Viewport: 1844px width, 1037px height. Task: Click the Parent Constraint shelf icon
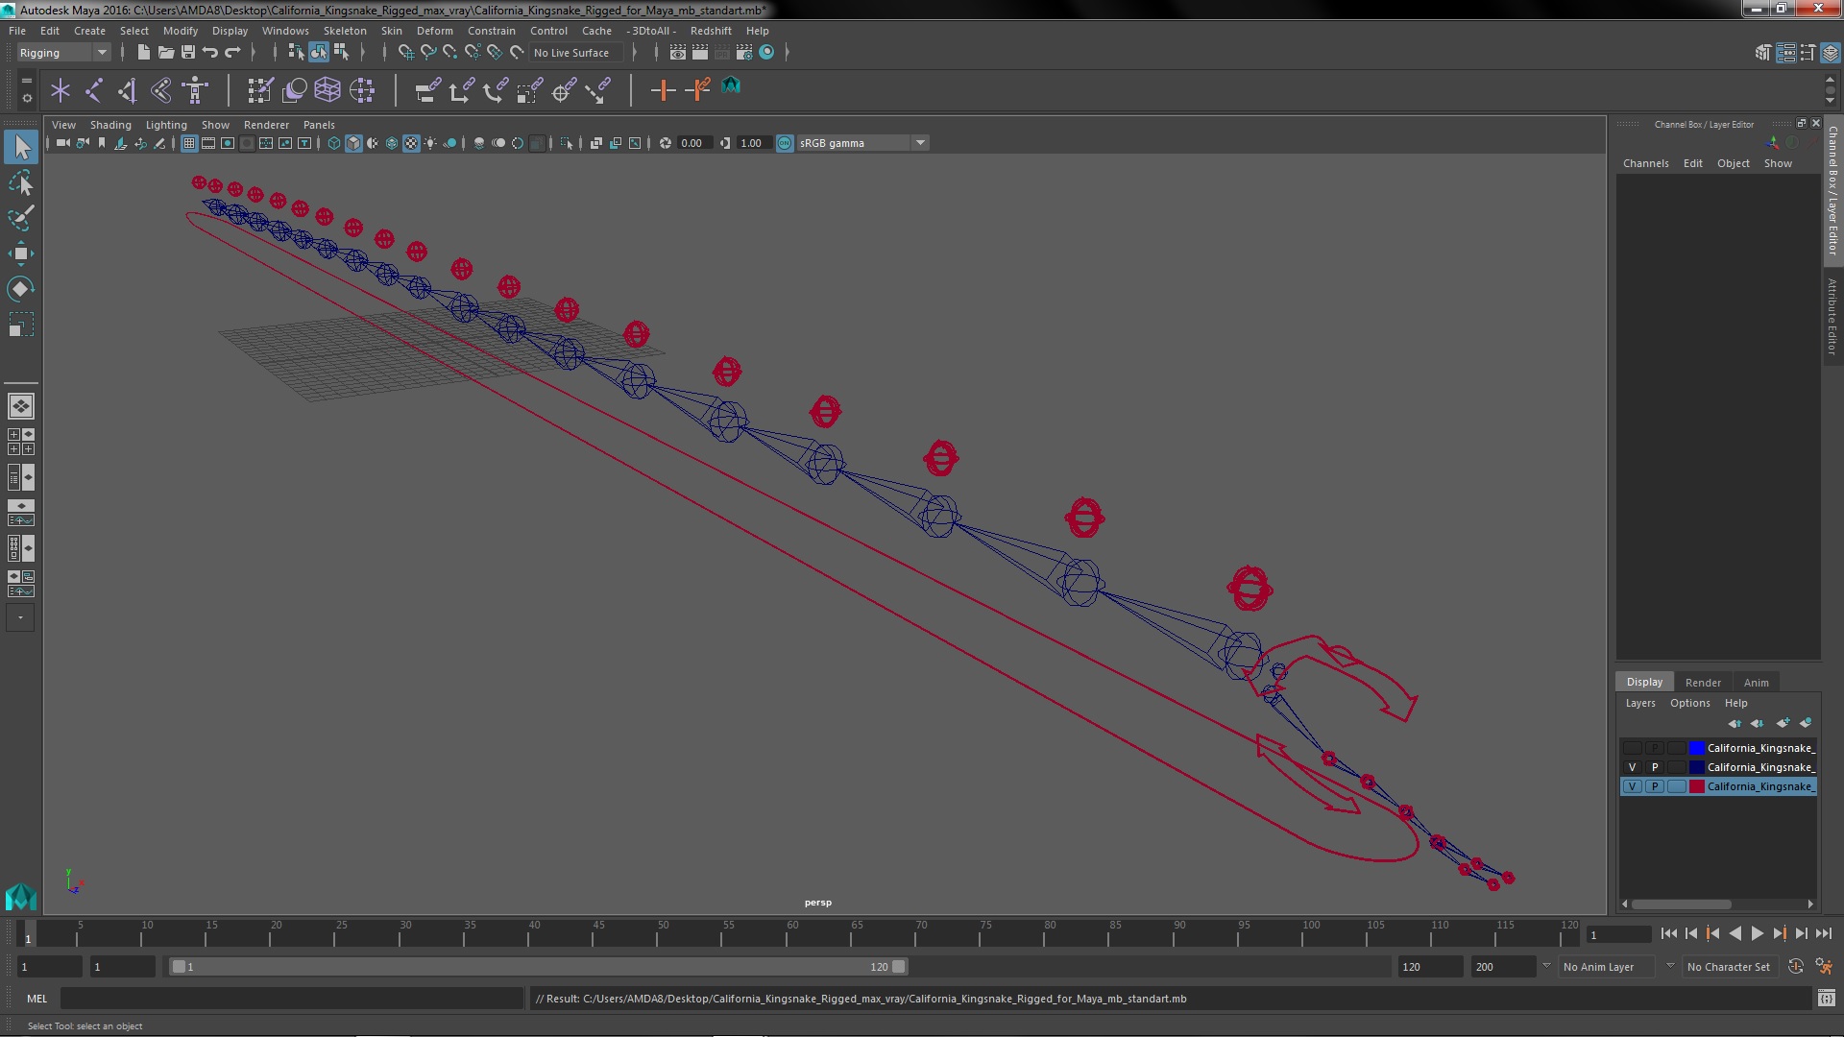pyautogui.click(x=427, y=90)
